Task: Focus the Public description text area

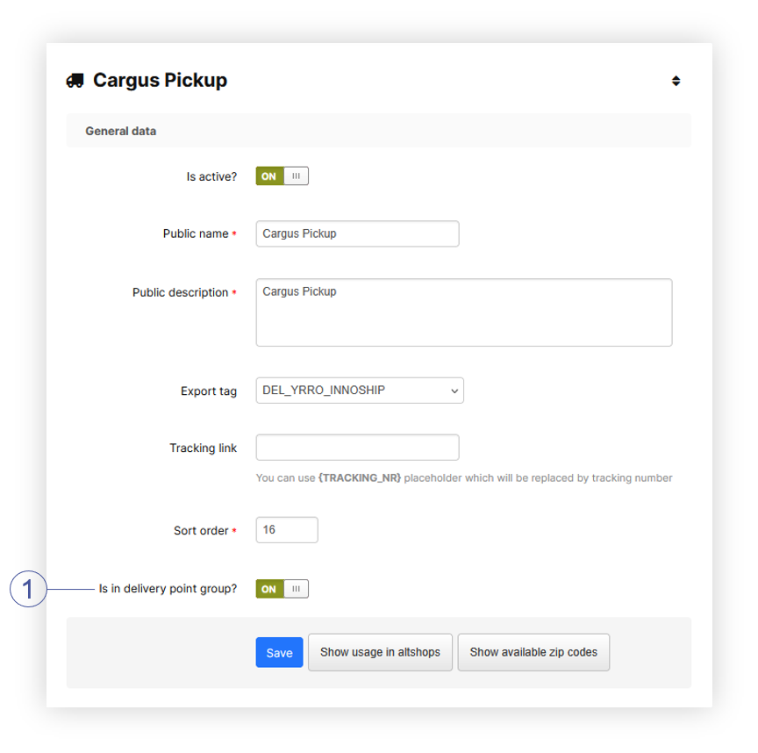Action: click(463, 312)
